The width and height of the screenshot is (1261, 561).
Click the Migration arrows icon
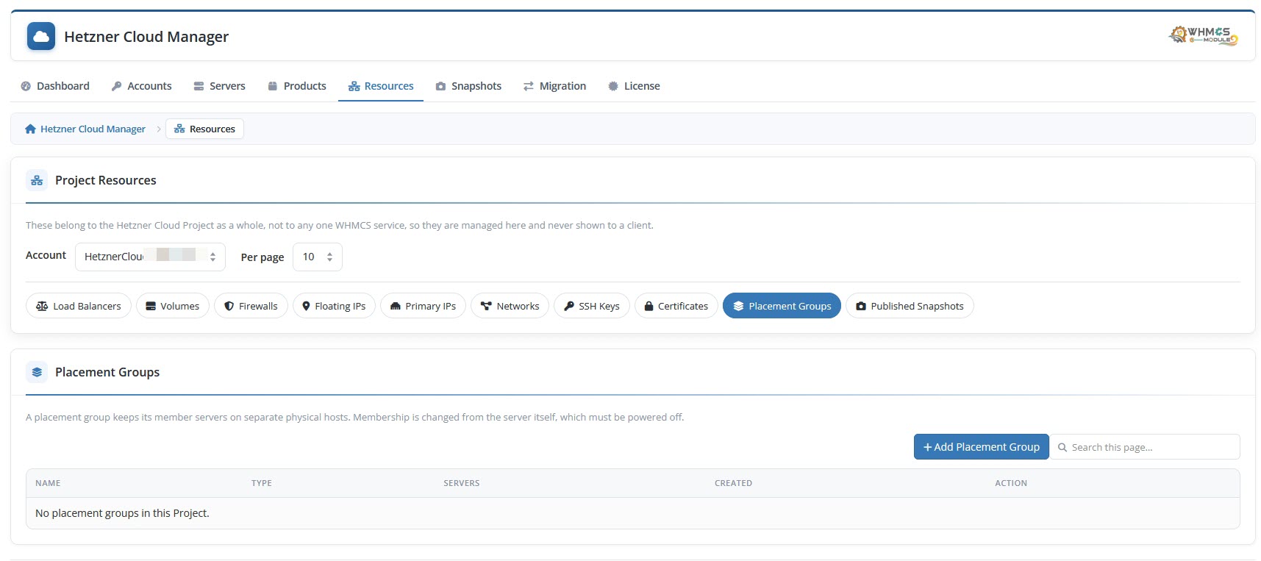(528, 86)
